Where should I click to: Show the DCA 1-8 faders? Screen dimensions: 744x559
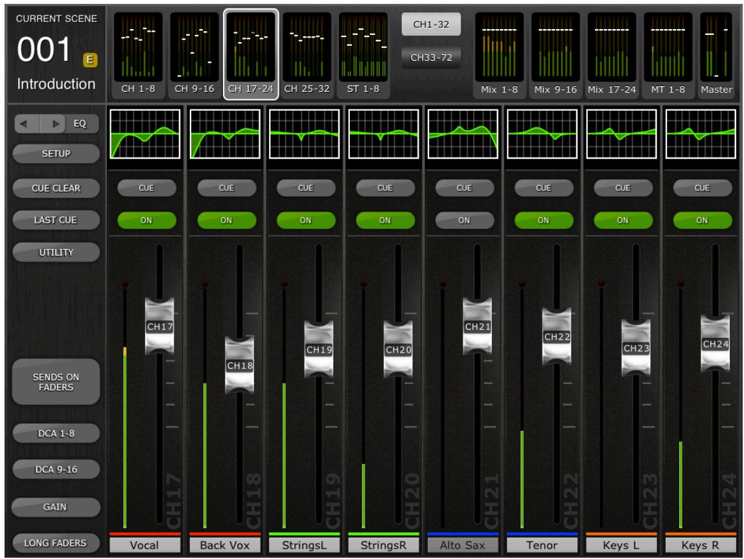point(56,433)
